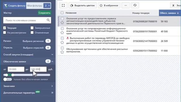Click tender number 0156300021417000003
Viewport: 181px width, 102px height.
pos(145,41)
